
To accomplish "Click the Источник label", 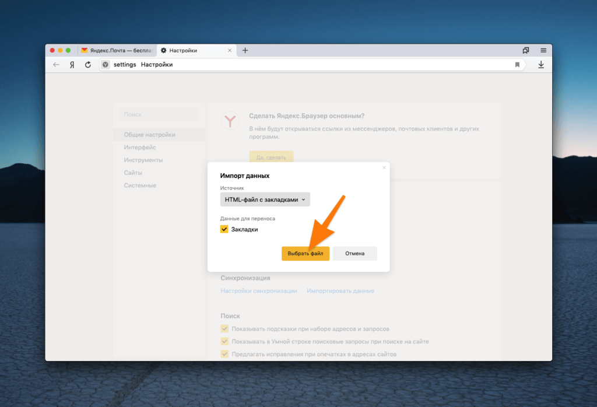I will (232, 188).
